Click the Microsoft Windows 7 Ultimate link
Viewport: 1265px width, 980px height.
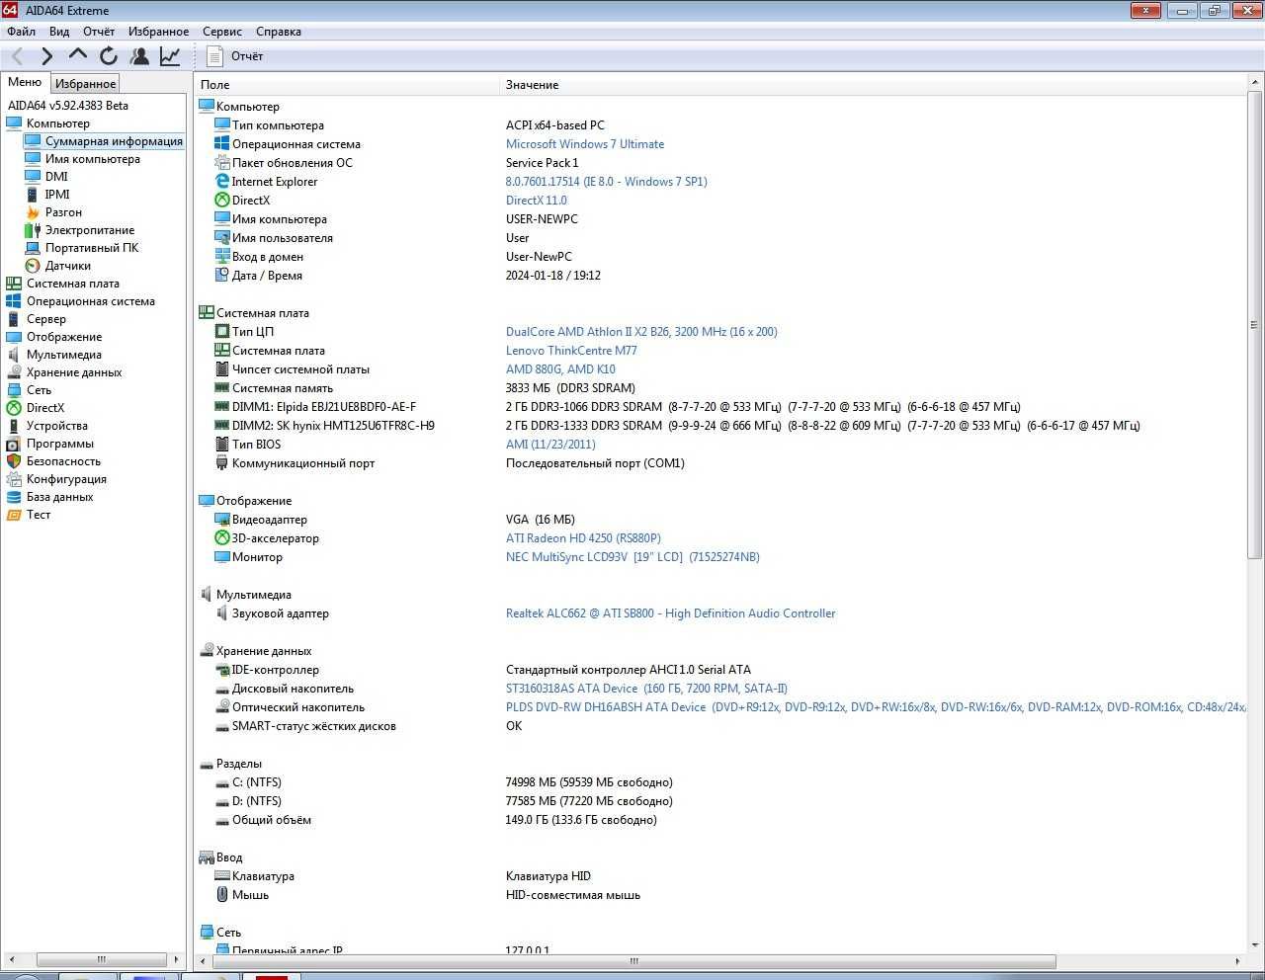(585, 144)
